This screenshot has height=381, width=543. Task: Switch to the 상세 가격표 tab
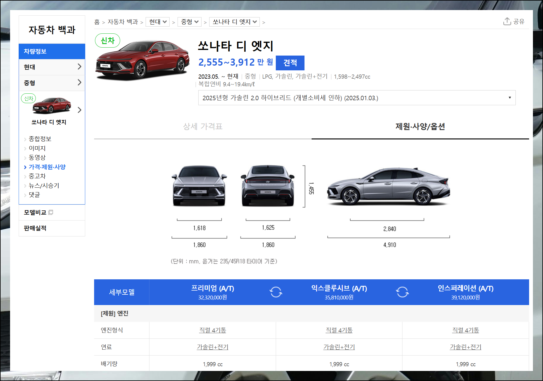pos(203,127)
